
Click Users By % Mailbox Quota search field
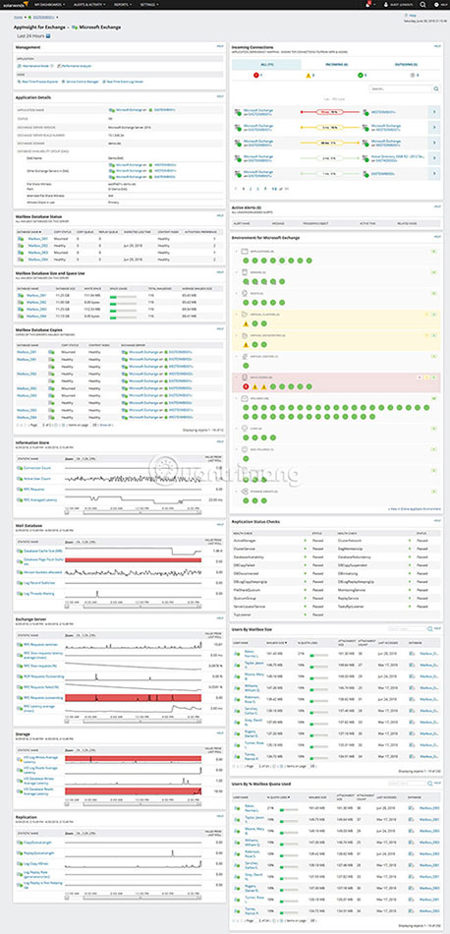(408, 784)
